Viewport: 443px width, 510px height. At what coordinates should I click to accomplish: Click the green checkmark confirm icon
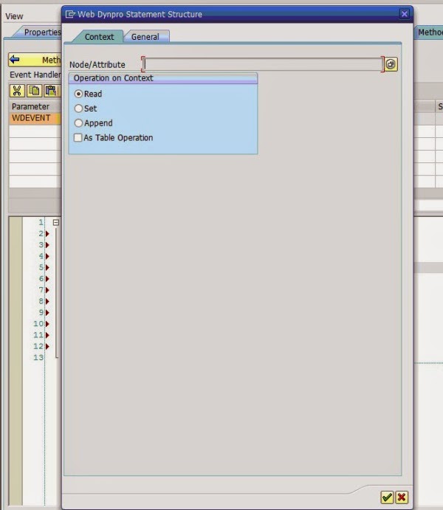pos(387,497)
